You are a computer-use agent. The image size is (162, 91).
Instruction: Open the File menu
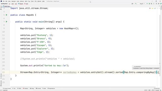pos(4,1)
